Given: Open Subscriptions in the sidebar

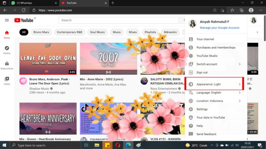Looking at the screenshot, I should coord(7,65).
